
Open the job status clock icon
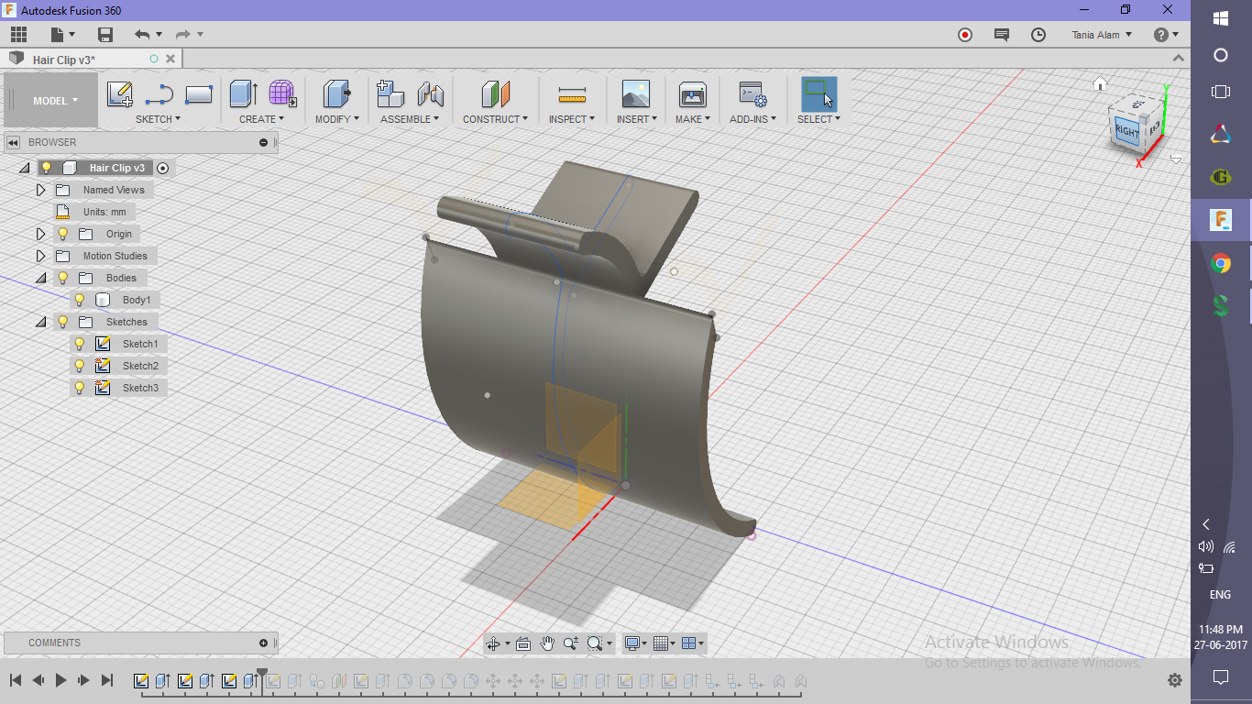1038,35
